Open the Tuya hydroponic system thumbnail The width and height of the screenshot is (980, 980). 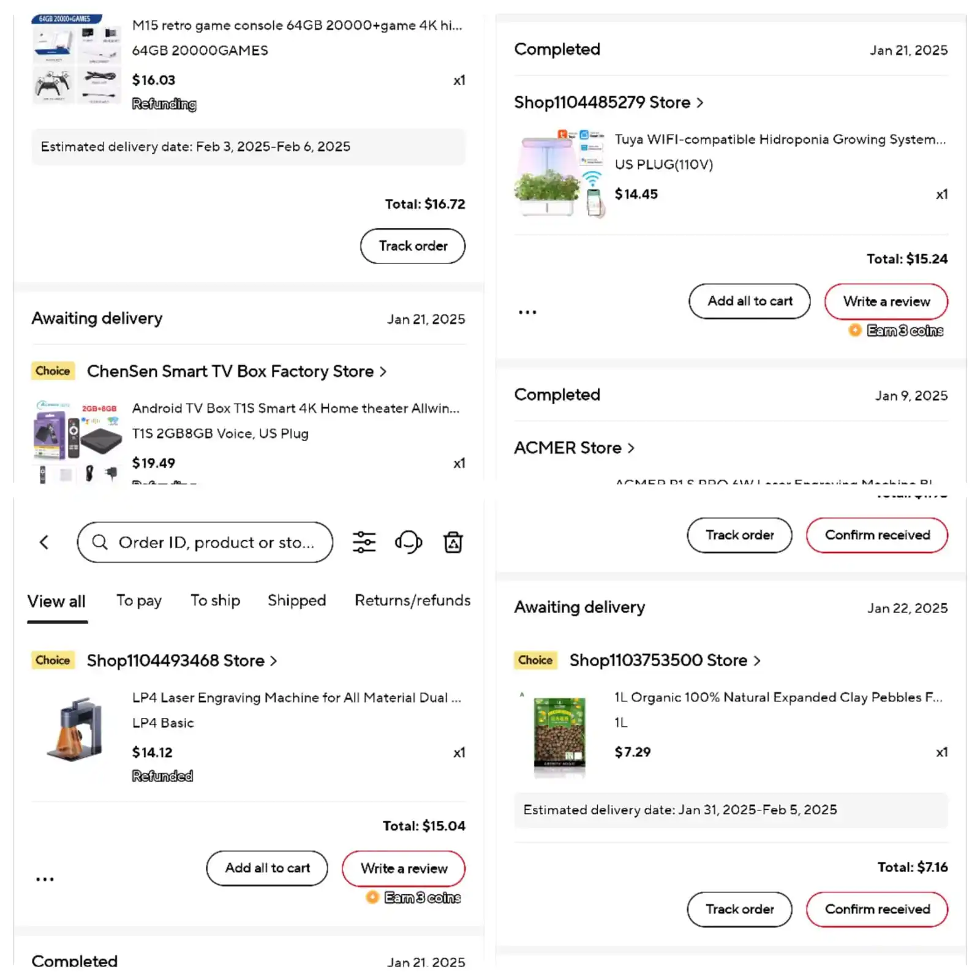point(560,173)
